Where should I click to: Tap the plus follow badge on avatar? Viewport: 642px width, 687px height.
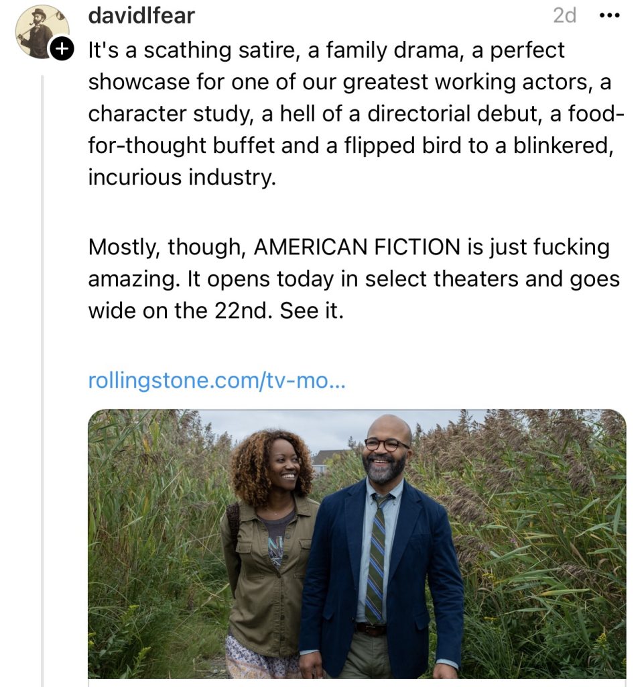coord(62,49)
